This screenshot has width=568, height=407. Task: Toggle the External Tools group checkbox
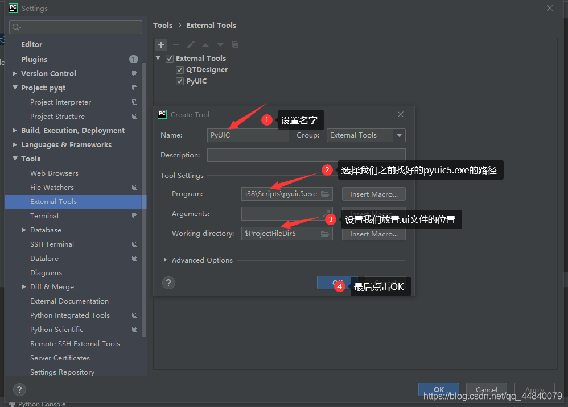tap(170, 58)
